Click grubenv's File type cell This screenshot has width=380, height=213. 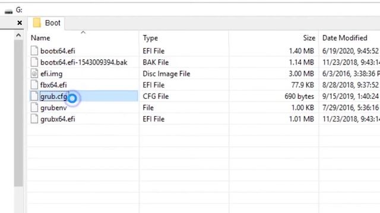148,108
